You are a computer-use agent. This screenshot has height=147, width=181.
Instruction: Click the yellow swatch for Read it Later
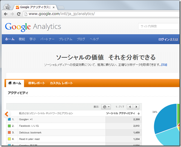point(9,139)
